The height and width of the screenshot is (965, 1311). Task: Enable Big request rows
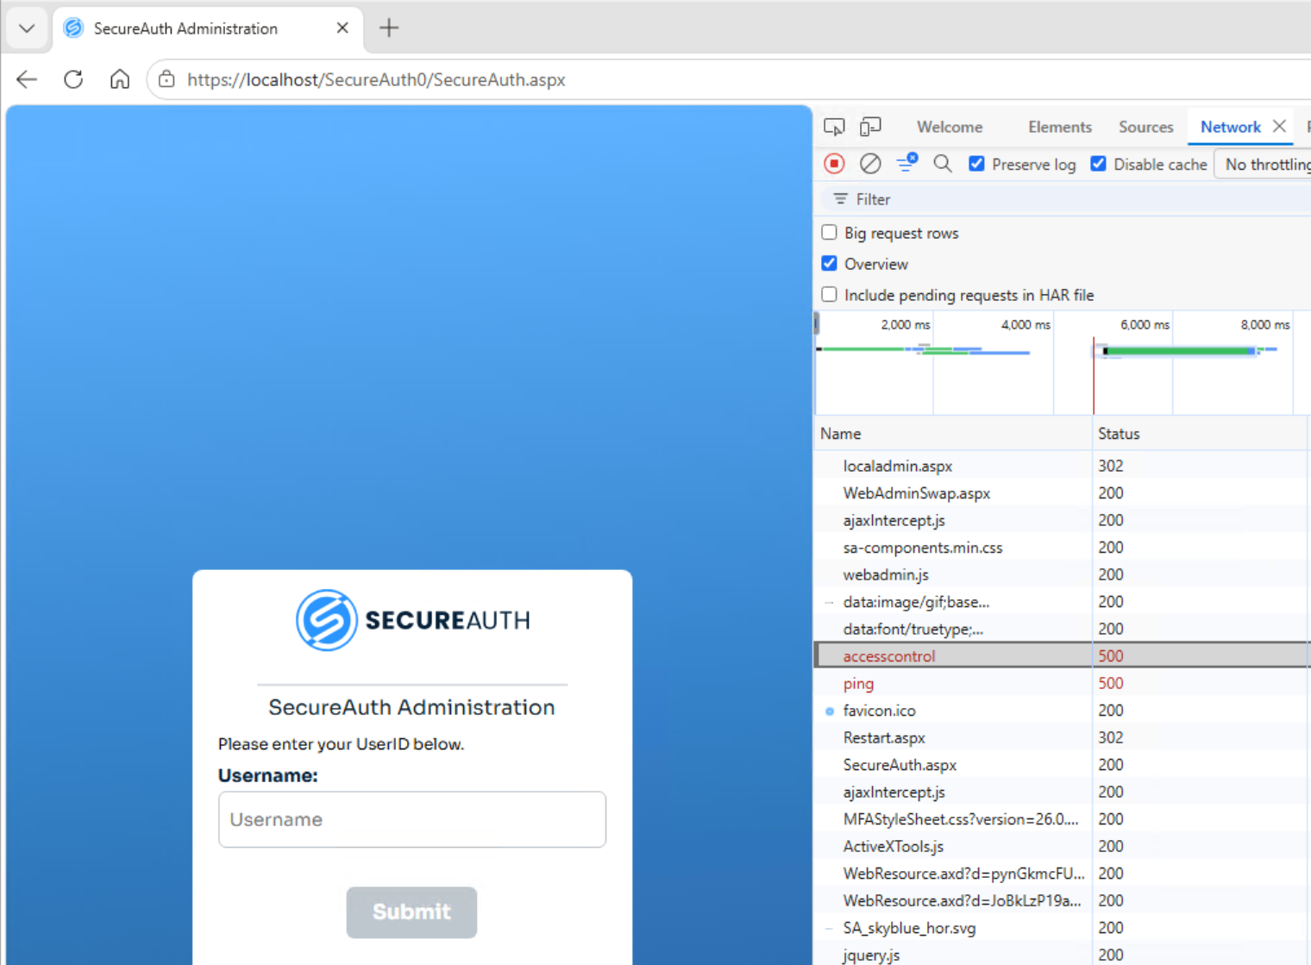point(829,233)
